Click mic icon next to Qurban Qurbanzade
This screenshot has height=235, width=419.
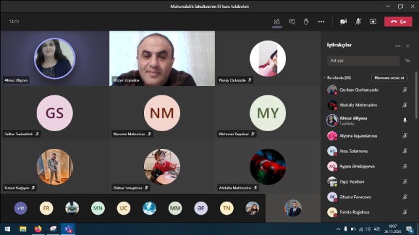(405, 90)
